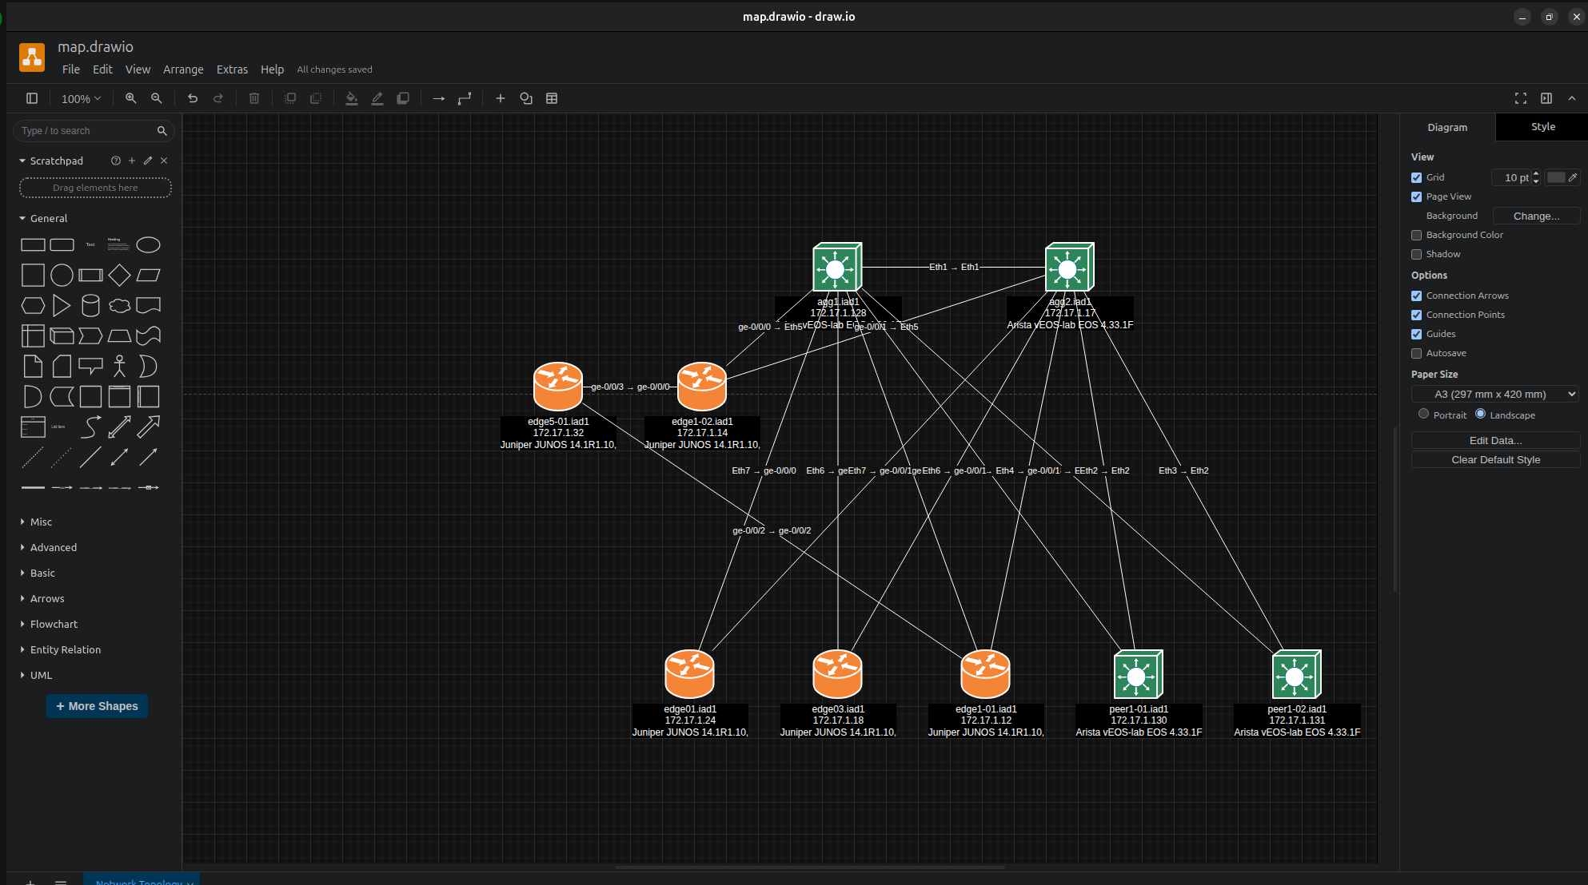Undo the last action
This screenshot has height=885, width=1588.
192,98
